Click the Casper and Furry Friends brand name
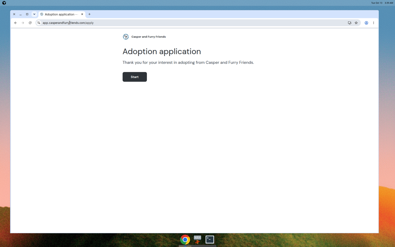395x247 pixels. (x=148, y=37)
